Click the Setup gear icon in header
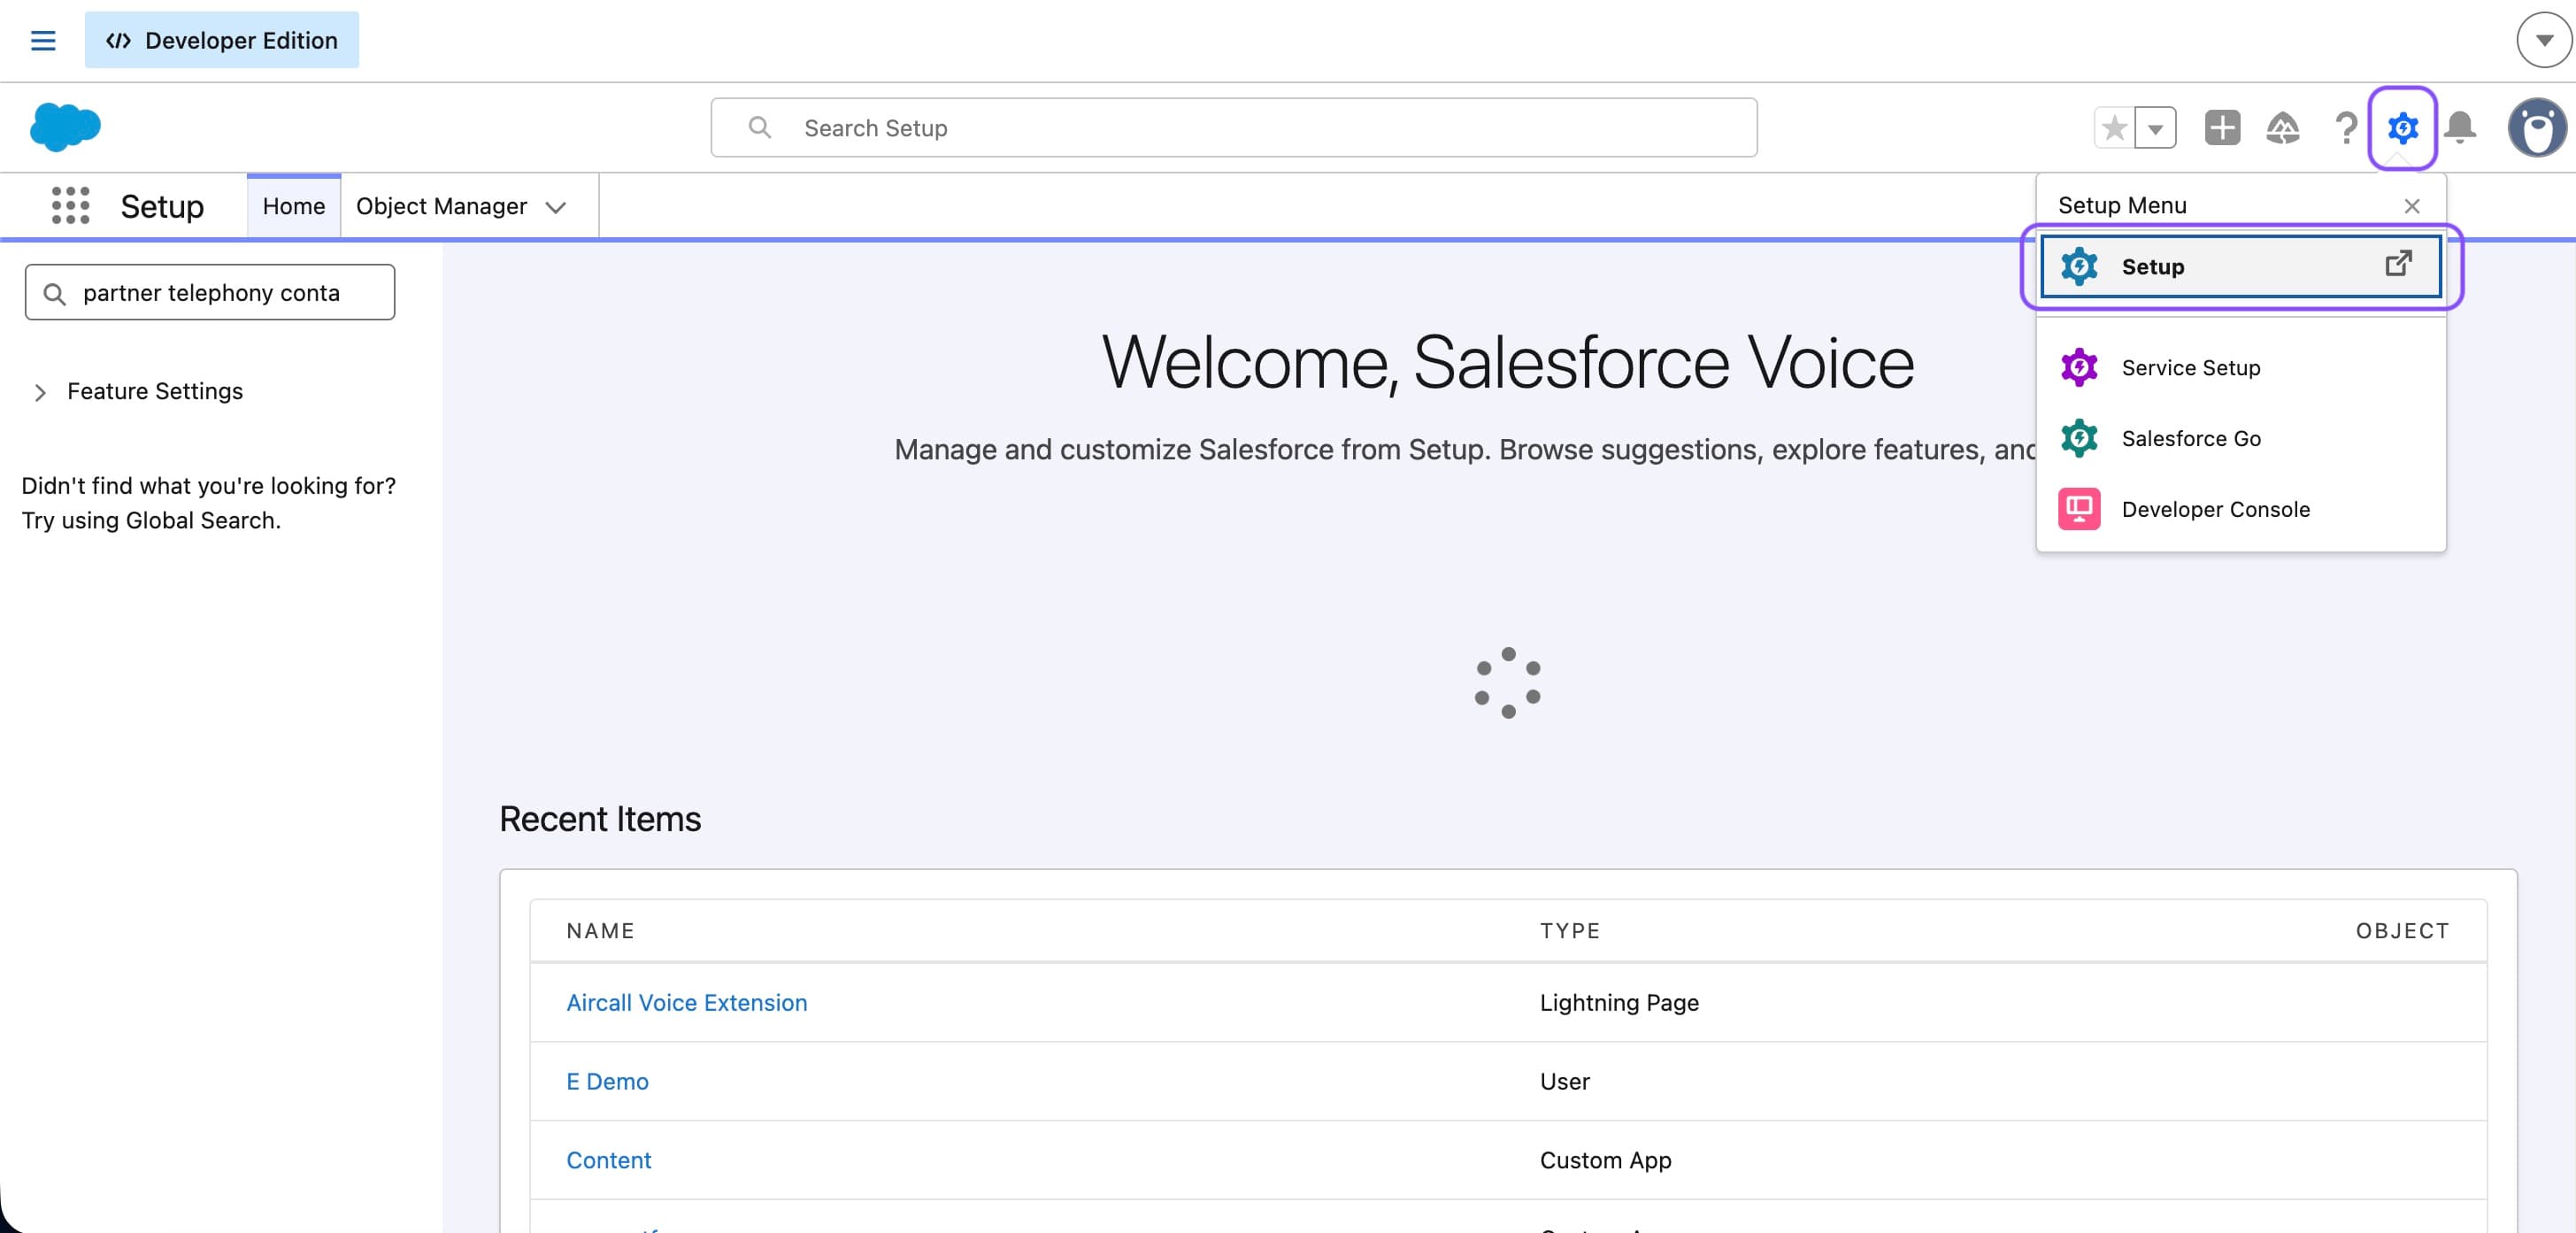The image size is (2576, 1233). click(2402, 128)
